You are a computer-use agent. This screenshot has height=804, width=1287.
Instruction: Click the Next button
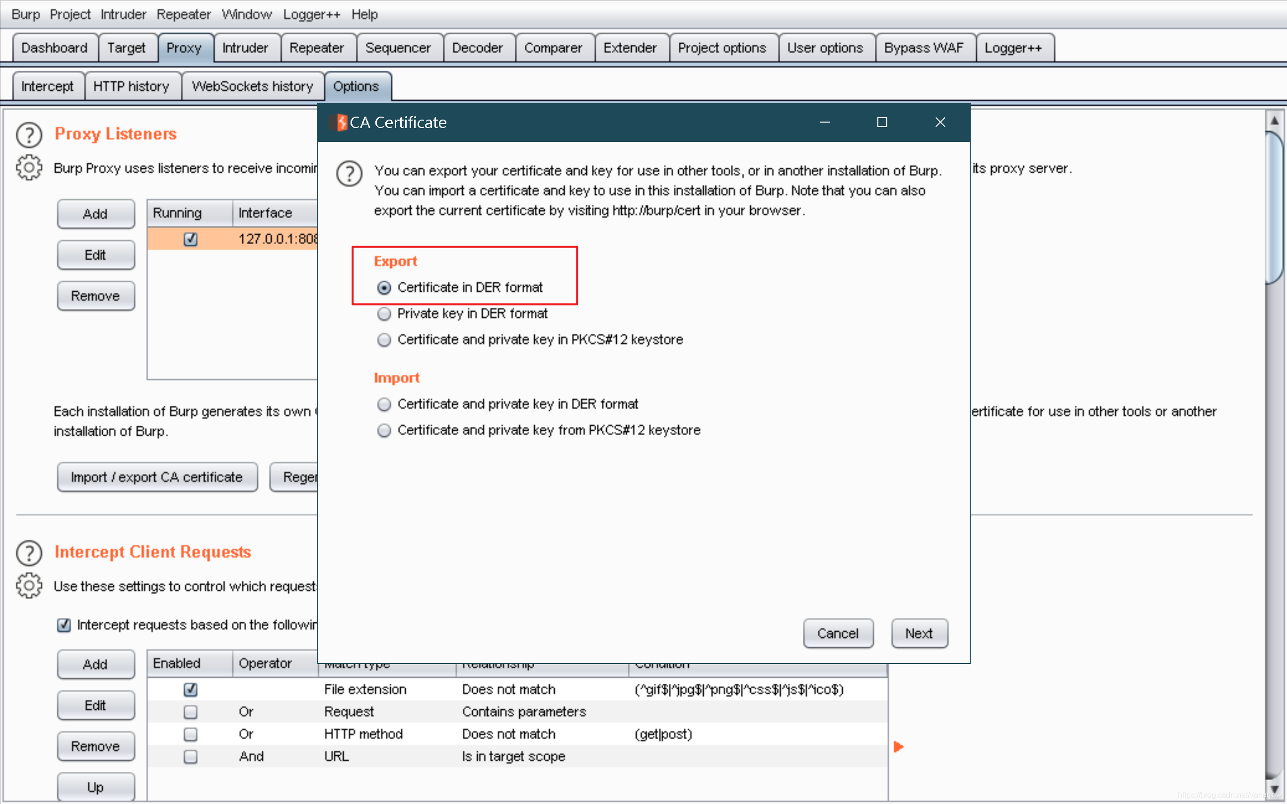click(919, 633)
